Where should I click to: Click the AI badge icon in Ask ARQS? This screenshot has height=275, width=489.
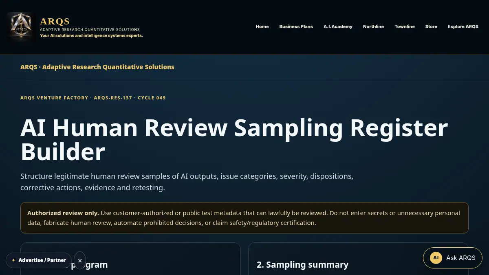coord(436,258)
